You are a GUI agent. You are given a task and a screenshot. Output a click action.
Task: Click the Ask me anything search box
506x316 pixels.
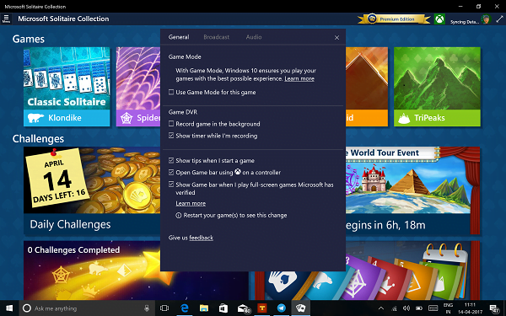click(x=87, y=308)
